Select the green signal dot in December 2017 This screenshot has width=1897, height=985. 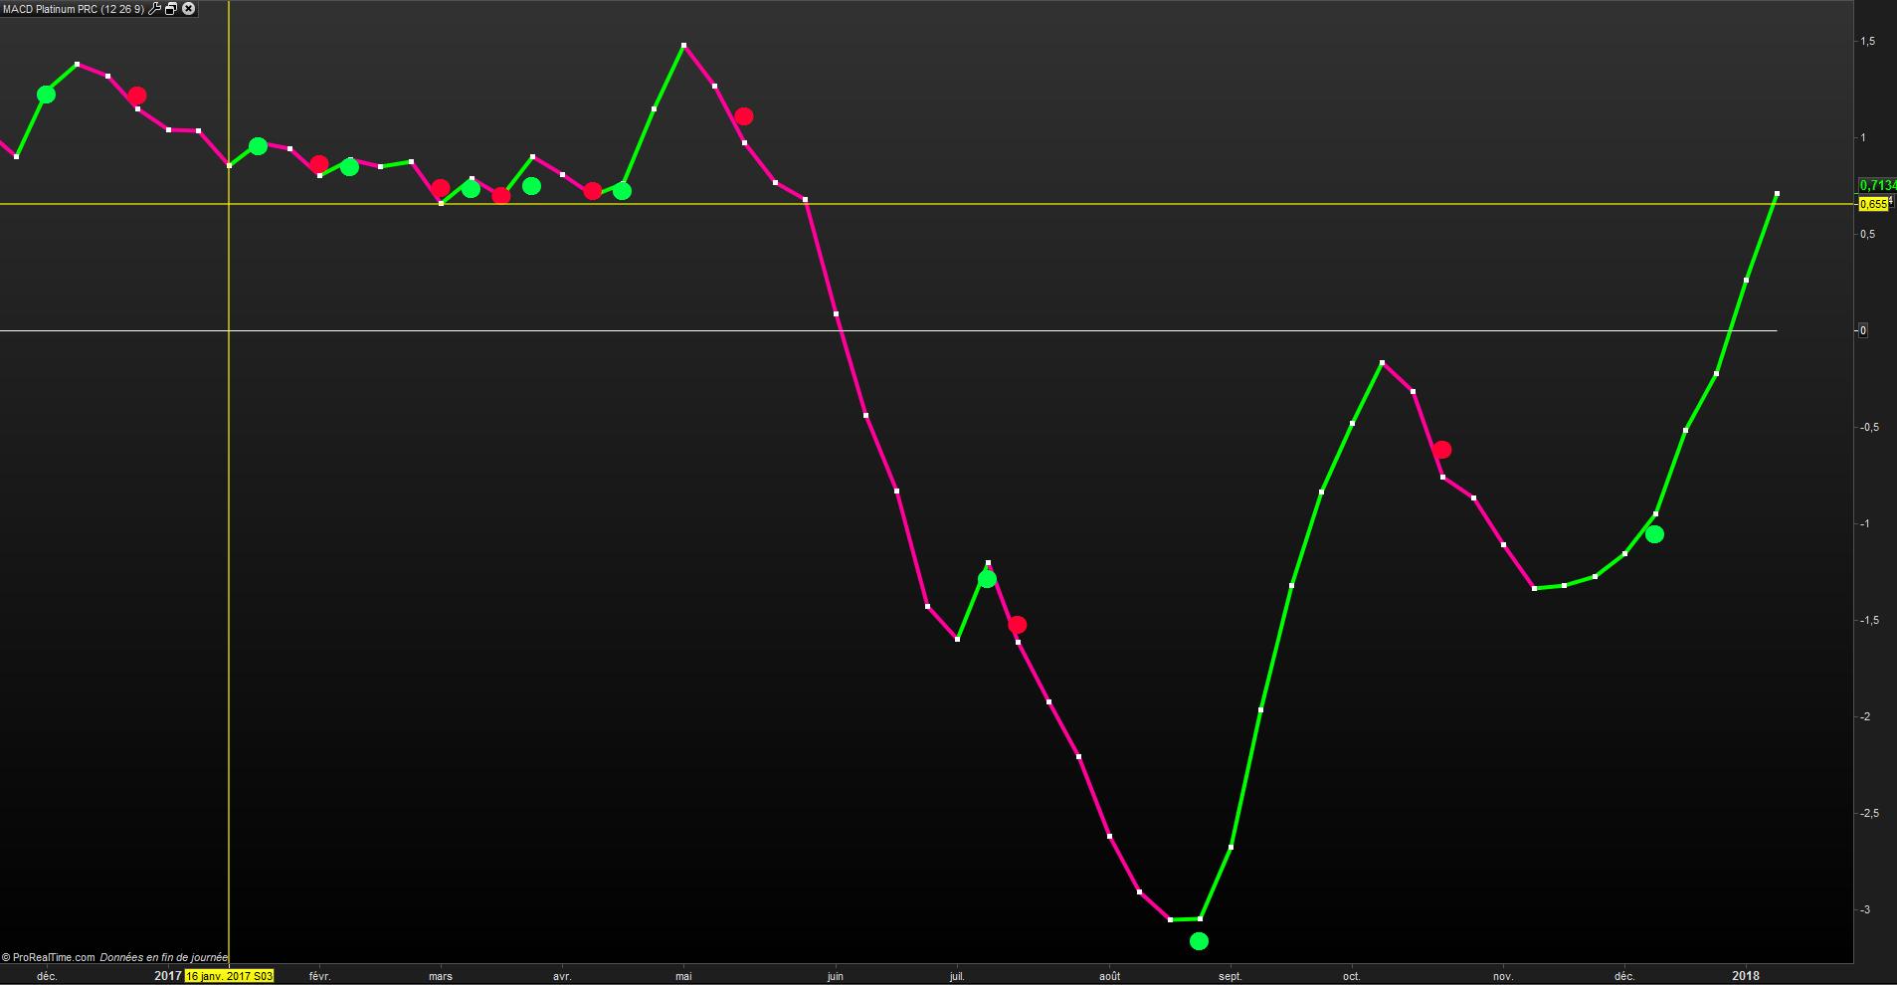[1654, 534]
